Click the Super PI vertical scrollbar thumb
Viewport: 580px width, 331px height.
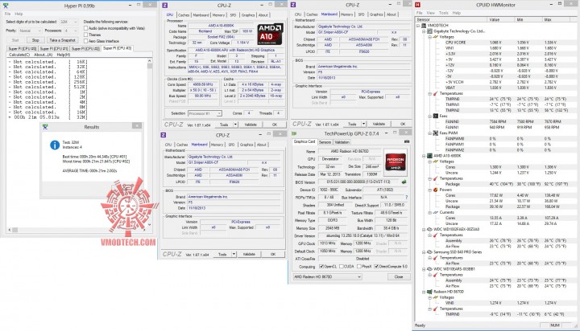[150, 66]
